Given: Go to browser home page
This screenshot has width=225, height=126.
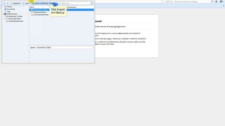Looking at the screenshot, I should point(216,1).
